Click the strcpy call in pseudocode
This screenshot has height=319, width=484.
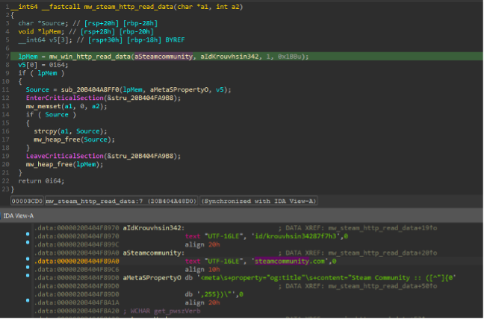click(x=44, y=130)
